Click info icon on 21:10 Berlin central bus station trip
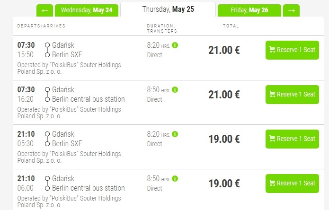This screenshot has height=210, width=329. coord(175,179)
